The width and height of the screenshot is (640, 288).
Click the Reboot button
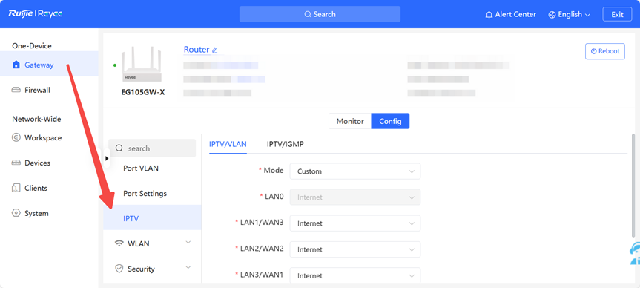click(x=605, y=51)
